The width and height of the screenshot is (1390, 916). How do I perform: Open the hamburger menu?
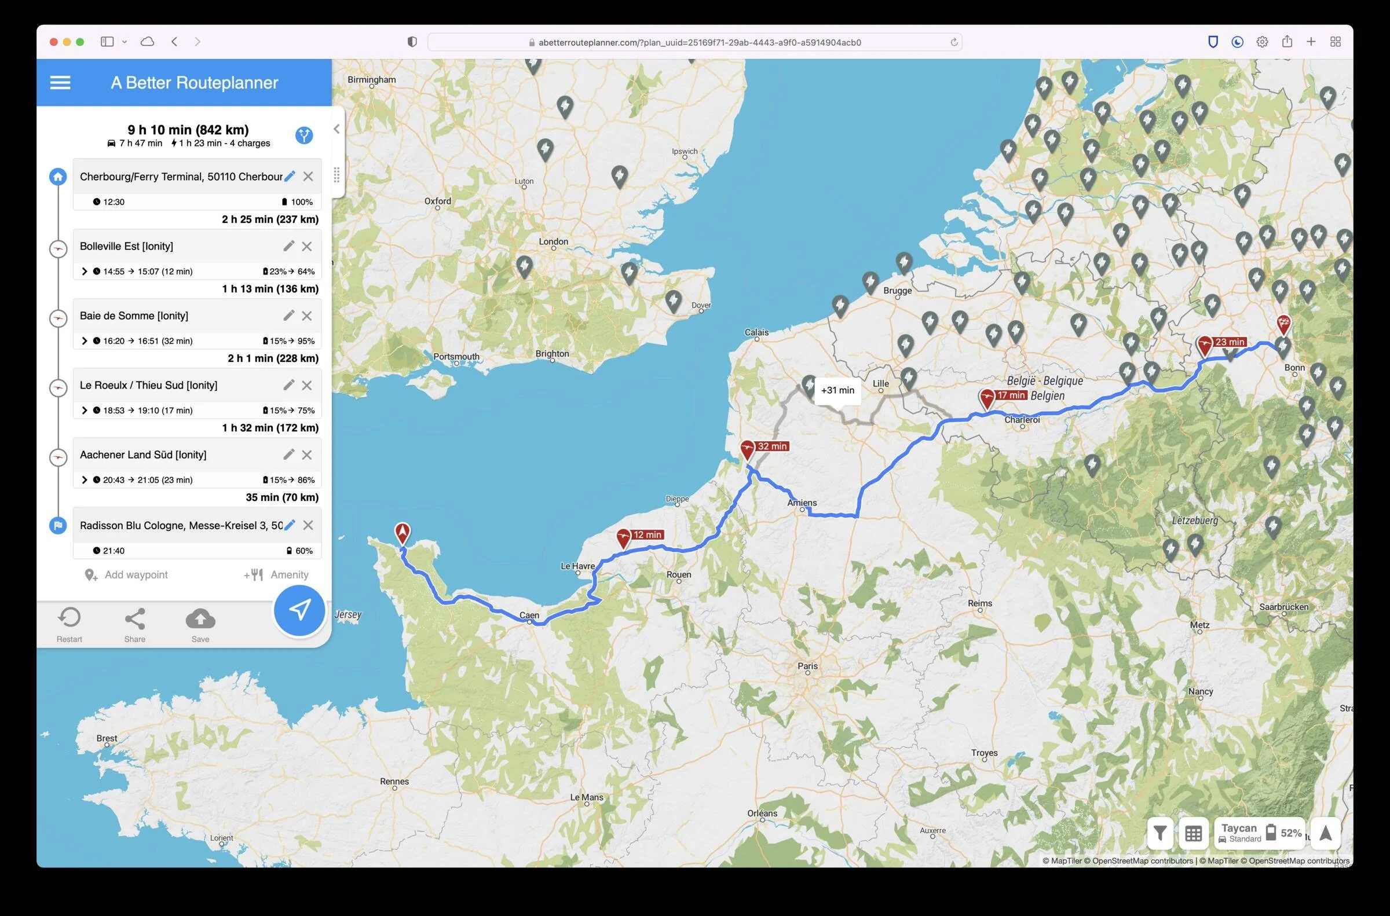(60, 82)
